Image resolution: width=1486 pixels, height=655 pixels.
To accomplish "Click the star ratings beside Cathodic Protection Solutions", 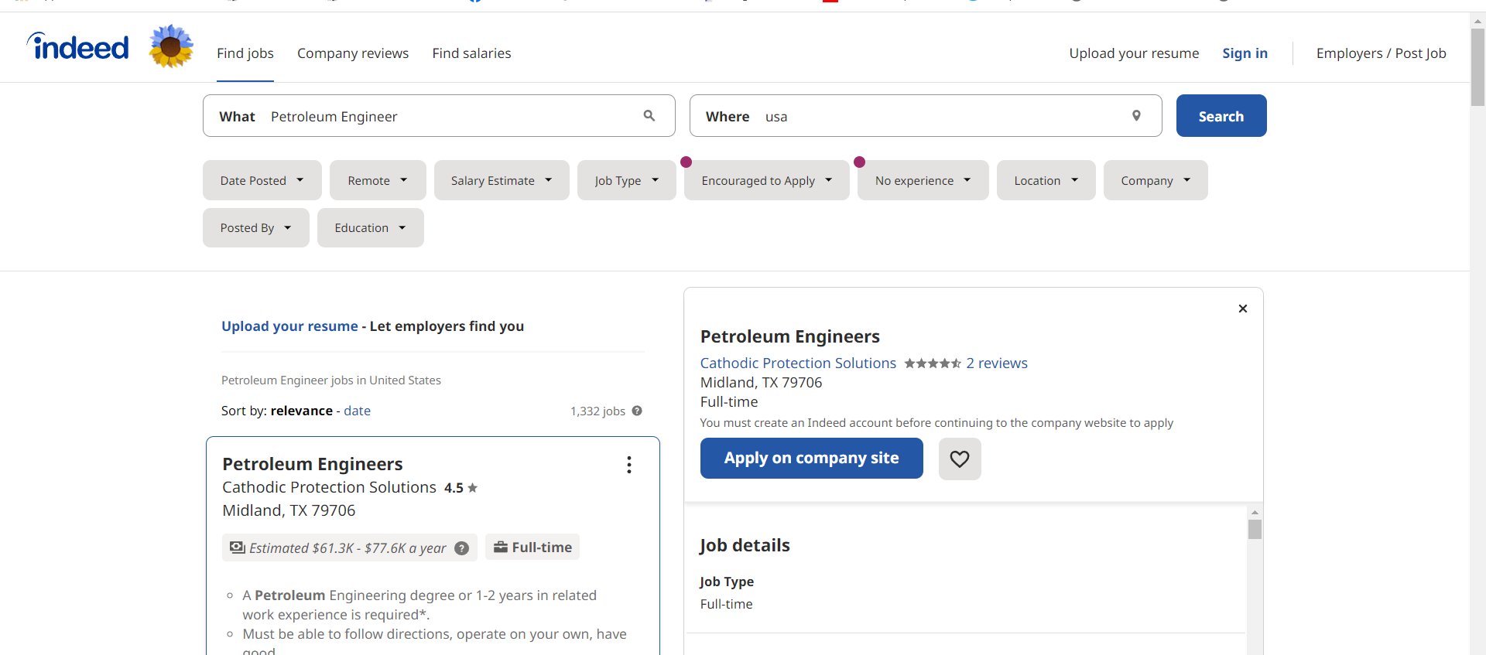I will click(x=933, y=363).
